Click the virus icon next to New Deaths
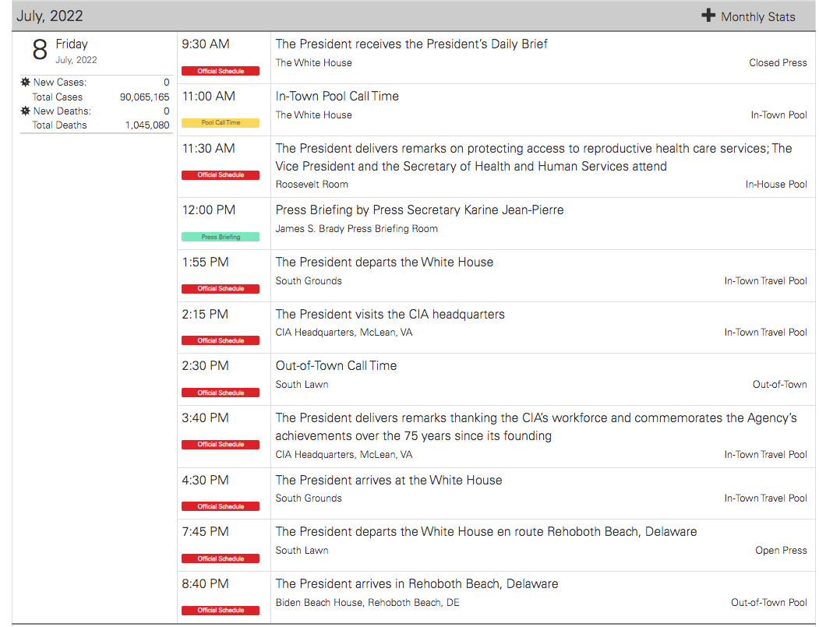Screen dimensions: 819x627 pyautogui.click(x=25, y=111)
